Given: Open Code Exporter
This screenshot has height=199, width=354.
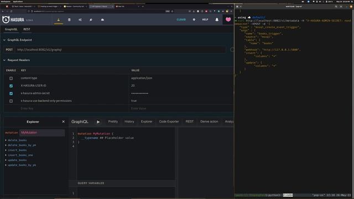Looking at the screenshot, I should (x=169, y=122).
